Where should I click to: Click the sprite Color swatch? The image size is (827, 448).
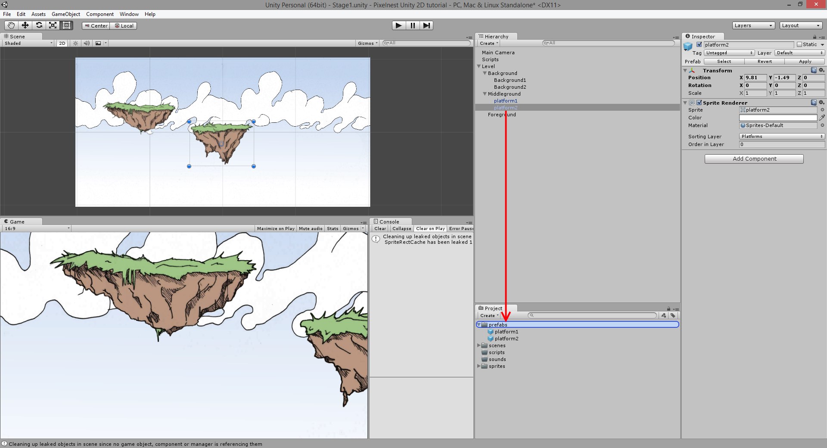click(x=778, y=118)
